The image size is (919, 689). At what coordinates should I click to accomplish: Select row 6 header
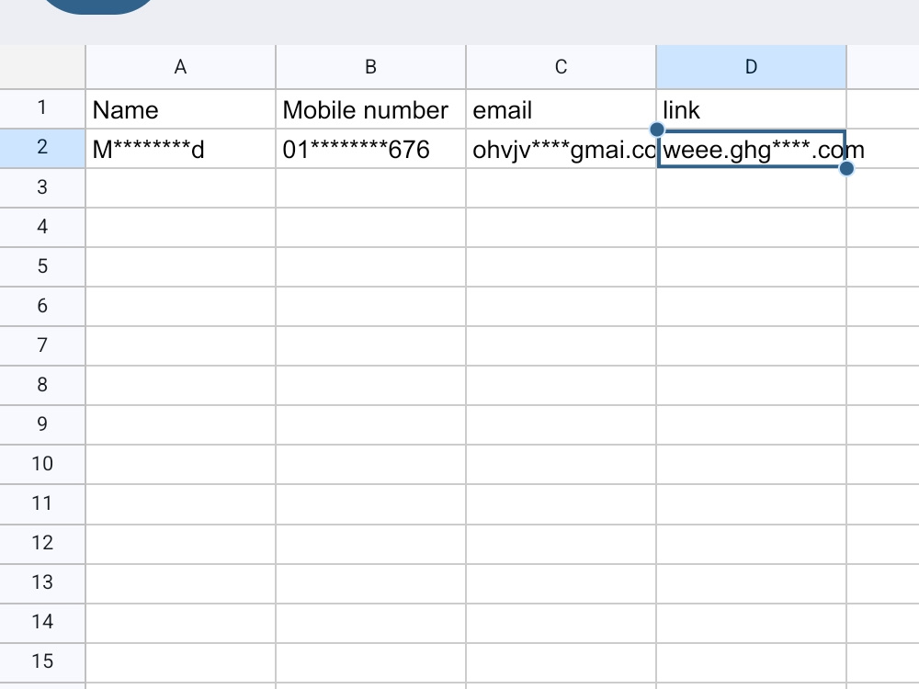tap(42, 307)
